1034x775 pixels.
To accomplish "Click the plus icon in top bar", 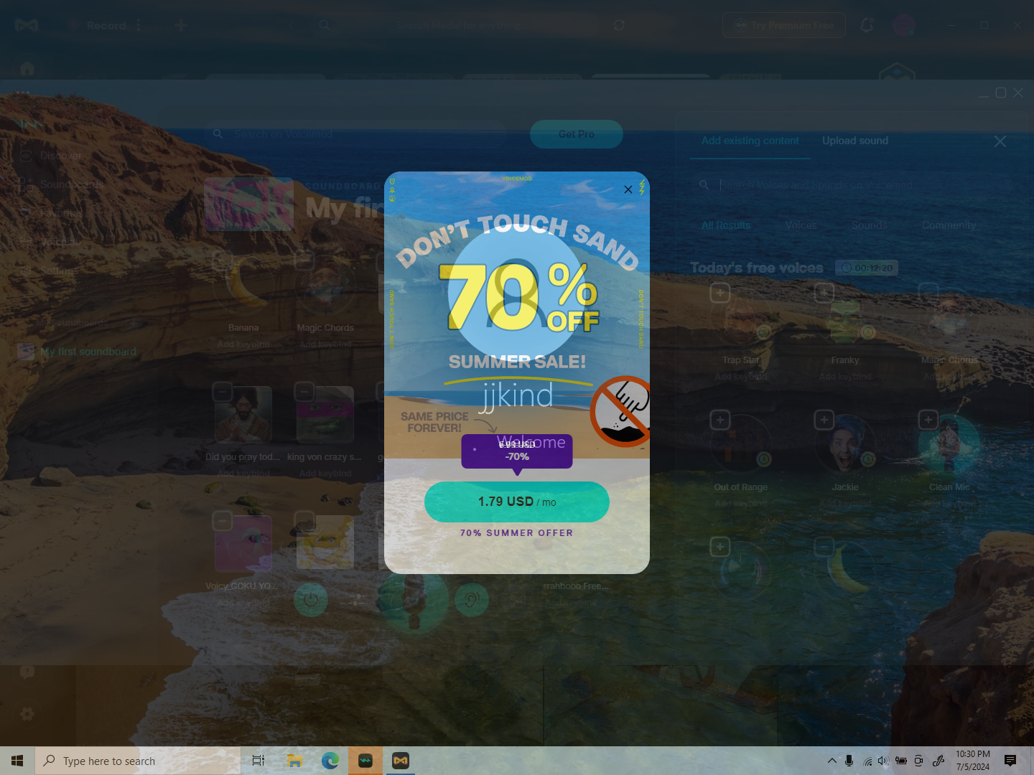I will pos(181,26).
